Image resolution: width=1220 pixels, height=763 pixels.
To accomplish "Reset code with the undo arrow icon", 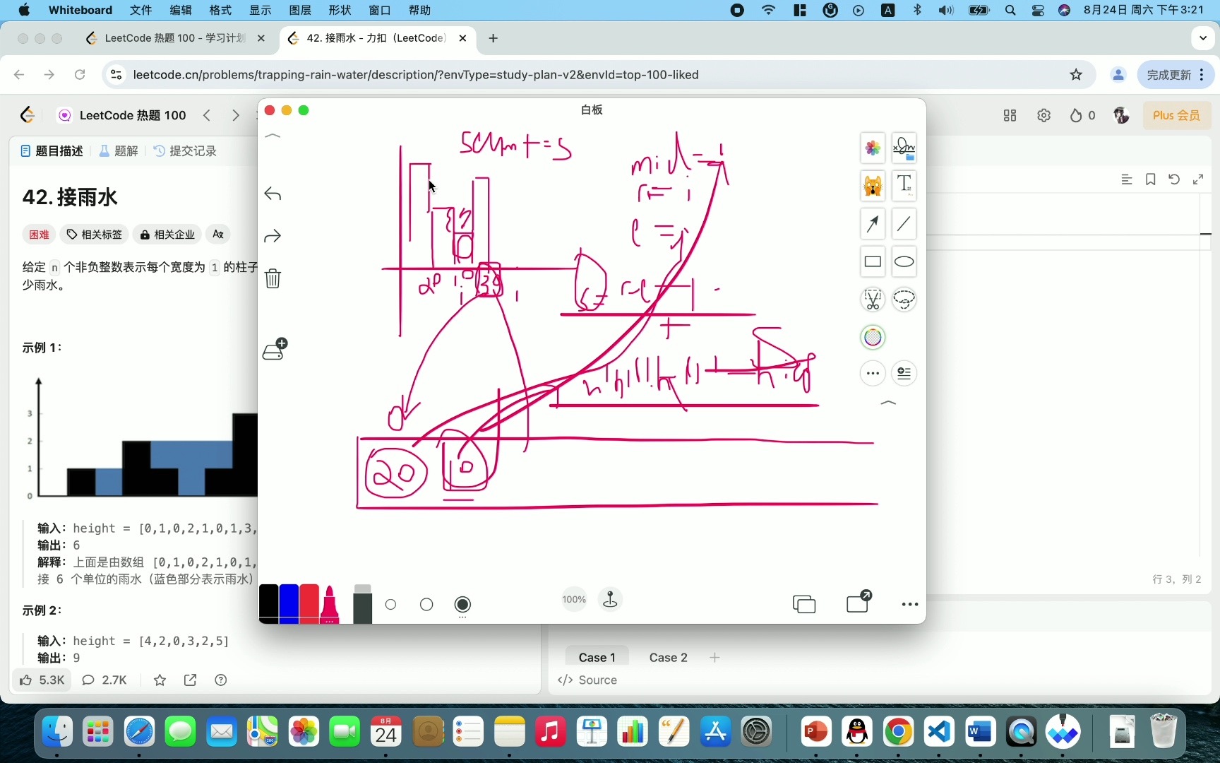I will pyautogui.click(x=1174, y=179).
